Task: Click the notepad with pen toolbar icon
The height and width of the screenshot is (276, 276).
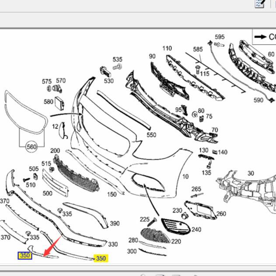Action: [259, 3]
